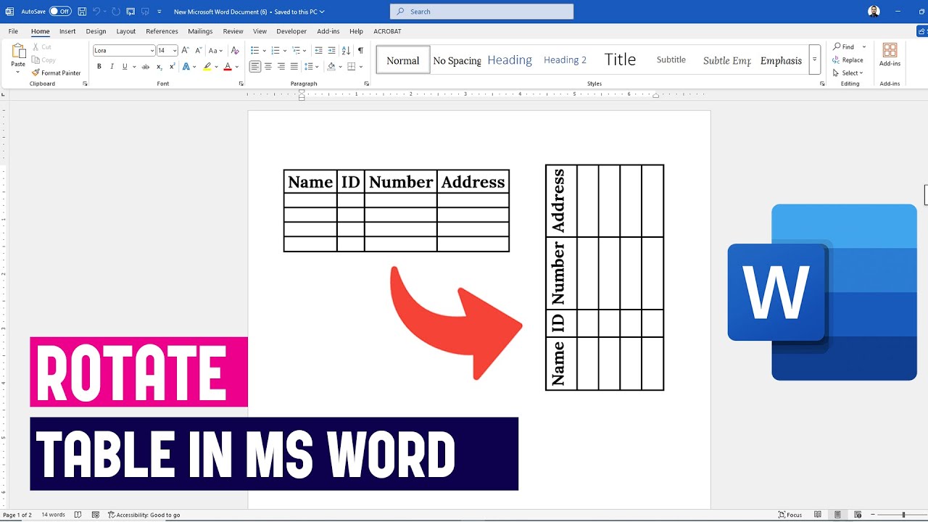Apply the Title style
This screenshot has width=928, height=522.
click(620, 60)
